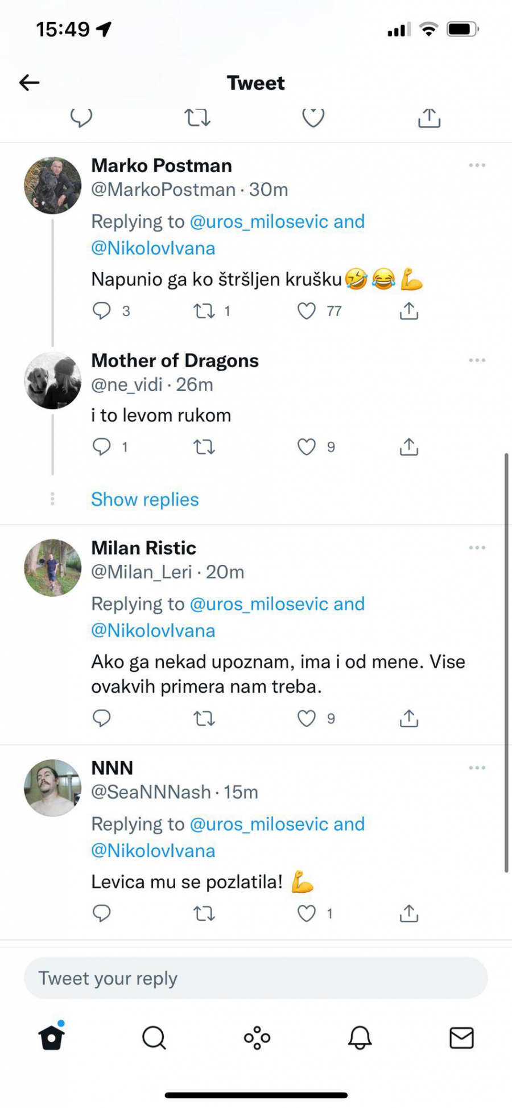Like Marko Postman's reply
Screen dimensions: 512x1108
(x=307, y=311)
